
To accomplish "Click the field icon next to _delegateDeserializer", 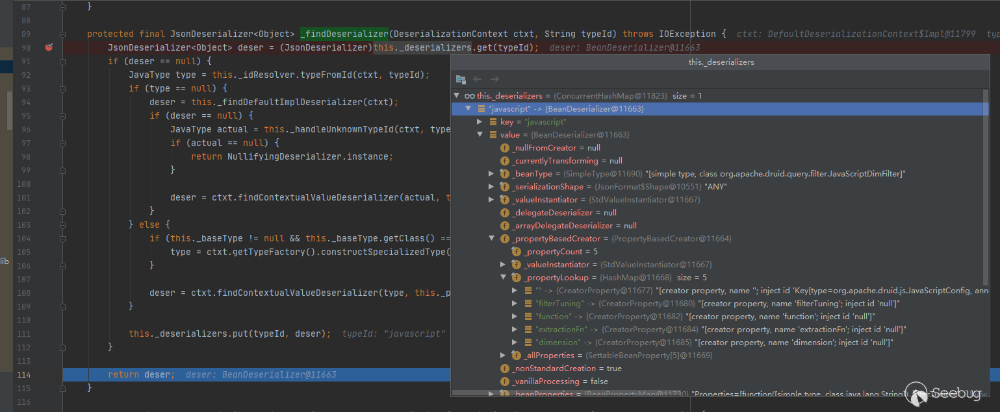I will pos(505,213).
